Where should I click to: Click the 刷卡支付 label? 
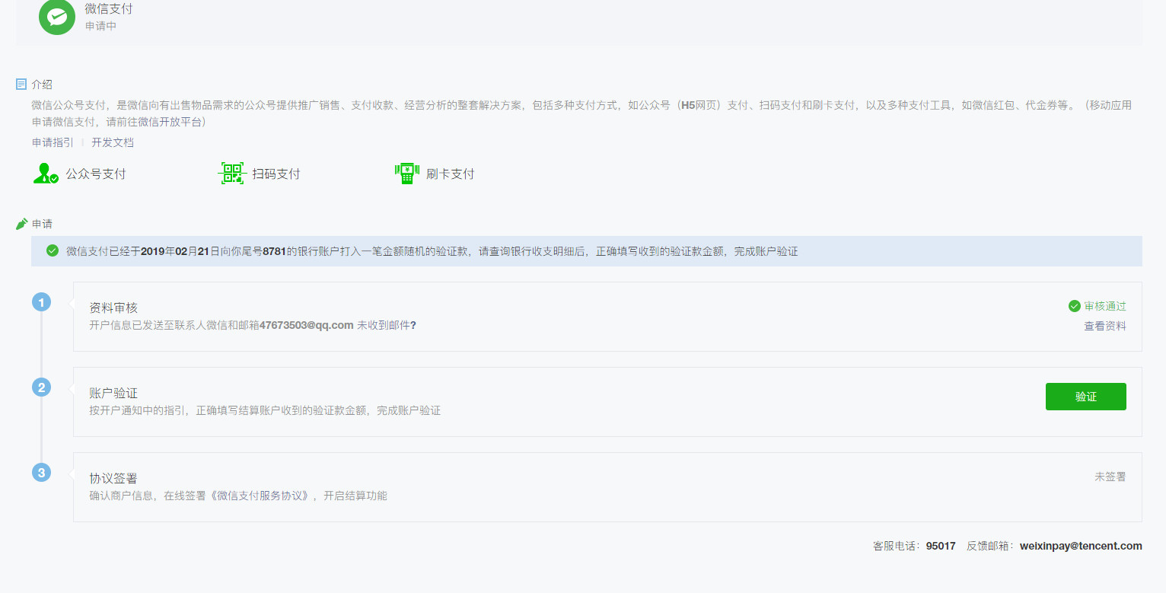451,174
